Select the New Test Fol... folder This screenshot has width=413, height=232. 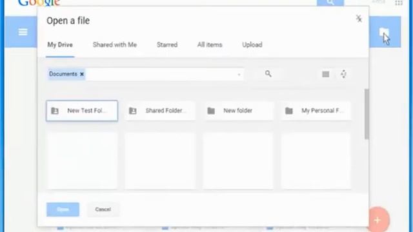82,111
